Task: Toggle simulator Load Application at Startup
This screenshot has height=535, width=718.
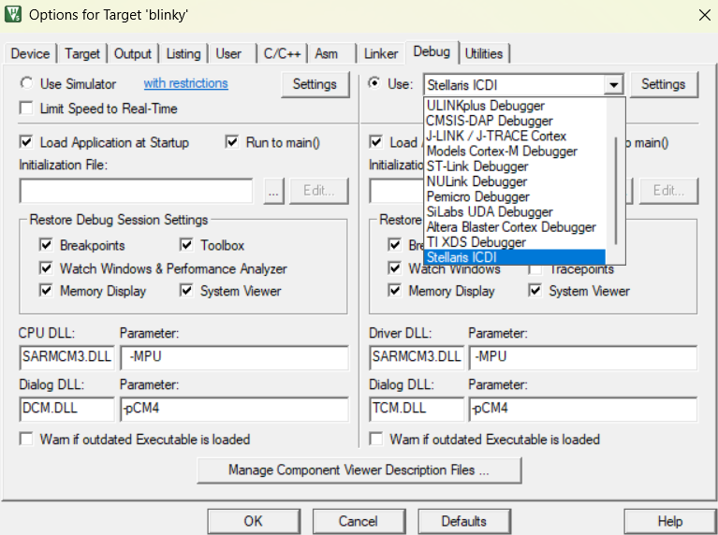Action: coord(26,142)
